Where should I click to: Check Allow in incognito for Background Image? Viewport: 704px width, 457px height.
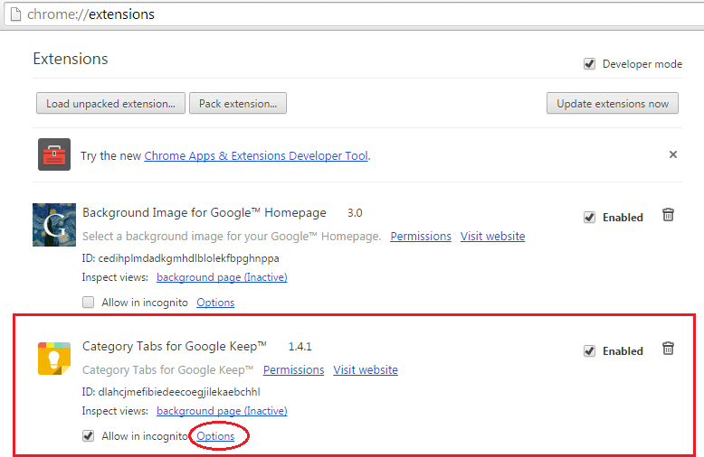[x=89, y=303]
